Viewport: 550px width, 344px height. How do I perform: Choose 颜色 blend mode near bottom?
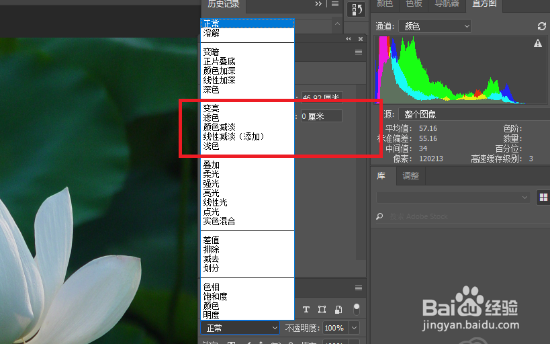tap(247, 306)
